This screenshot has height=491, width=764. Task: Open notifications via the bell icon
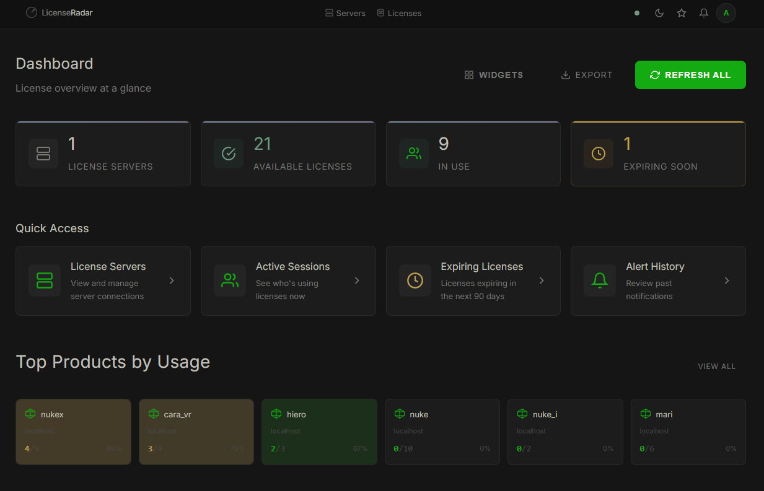pos(703,12)
